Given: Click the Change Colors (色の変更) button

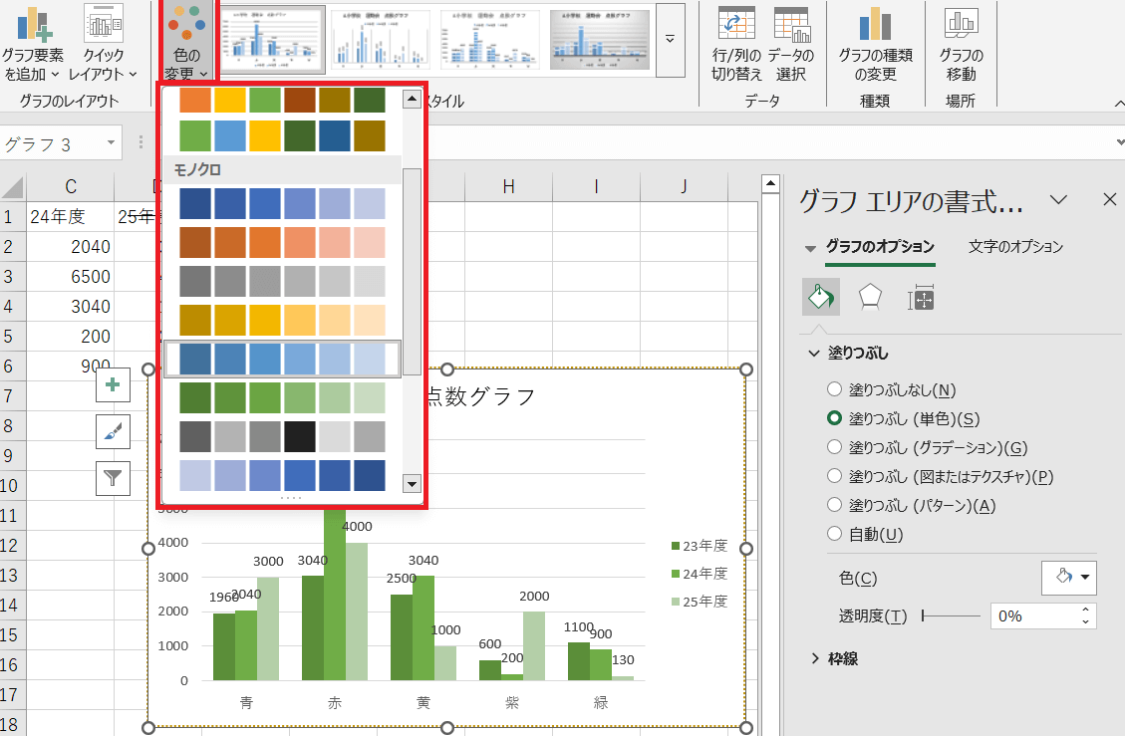Looking at the screenshot, I should point(185,43).
